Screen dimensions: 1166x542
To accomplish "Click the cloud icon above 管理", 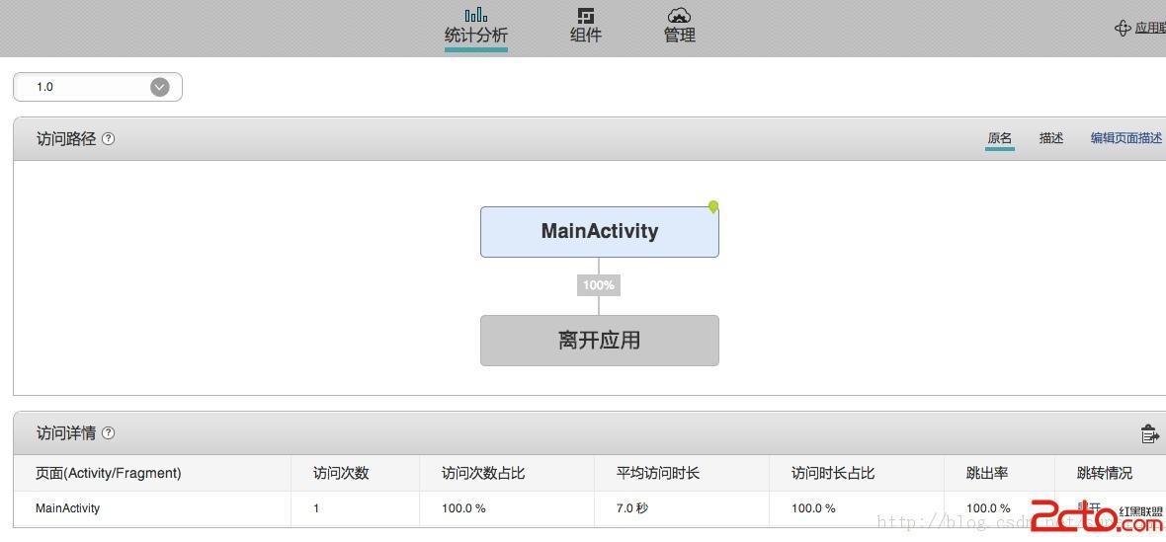I will [680, 15].
